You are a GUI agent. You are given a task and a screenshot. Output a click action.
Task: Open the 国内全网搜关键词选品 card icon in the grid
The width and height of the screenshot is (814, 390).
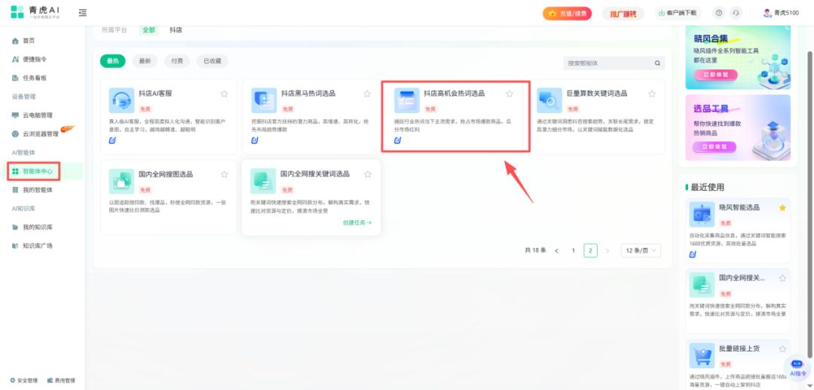click(x=263, y=181)
